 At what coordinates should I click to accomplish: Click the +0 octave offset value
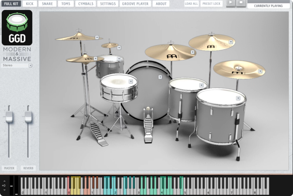point(4,186)
